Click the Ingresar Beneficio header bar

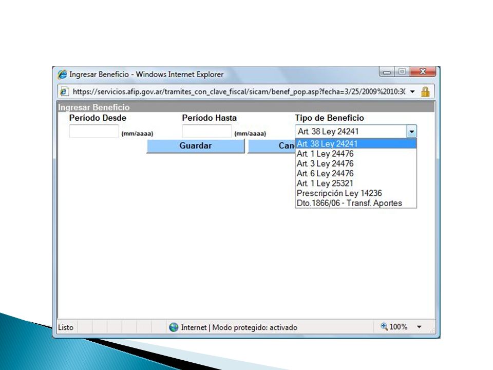[246, 107]
